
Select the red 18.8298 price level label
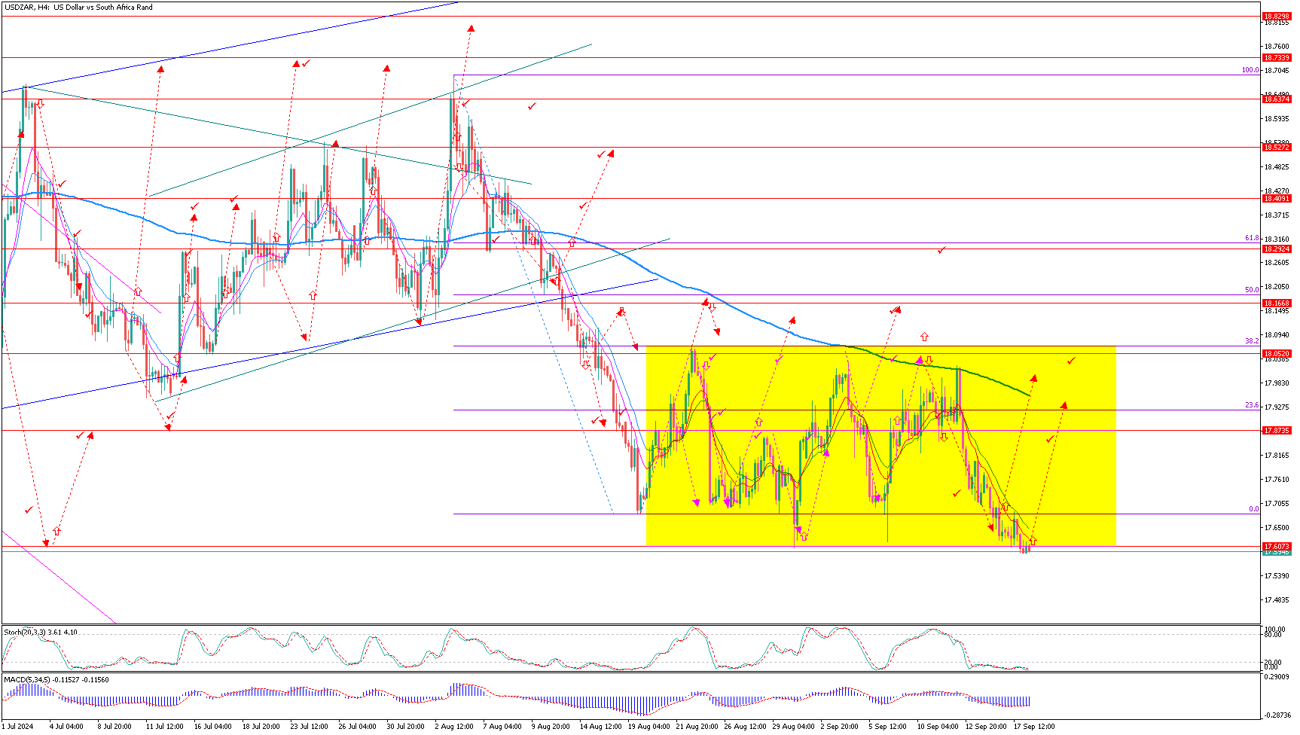(x=1277, y=16)
